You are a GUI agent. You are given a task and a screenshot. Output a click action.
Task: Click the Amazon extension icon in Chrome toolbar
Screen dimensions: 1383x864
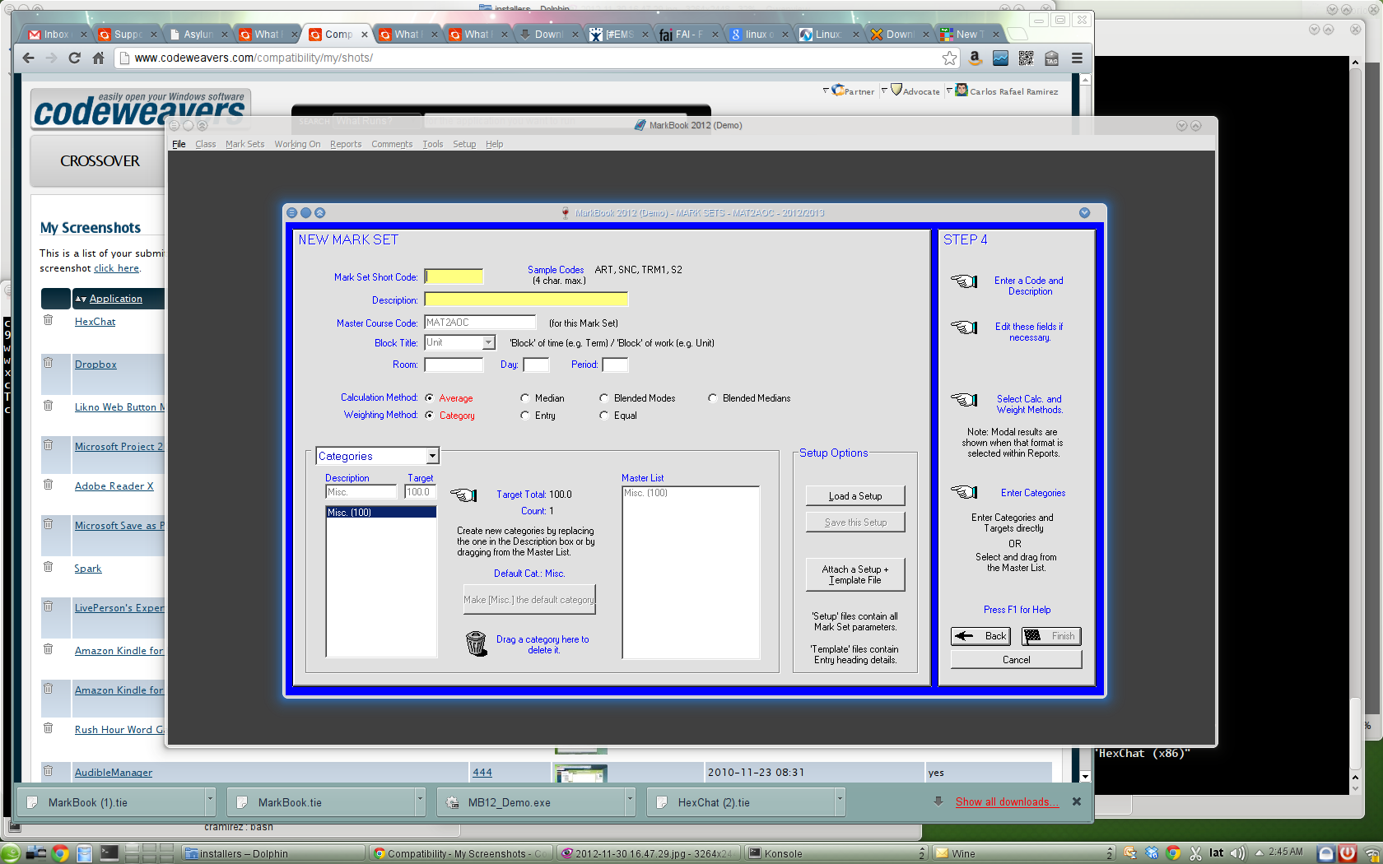[x=976, y=58]
